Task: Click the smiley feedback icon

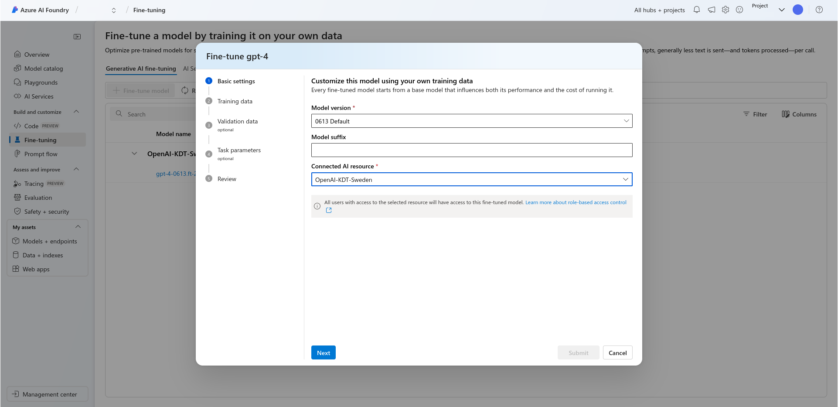Action: [739, 10]
